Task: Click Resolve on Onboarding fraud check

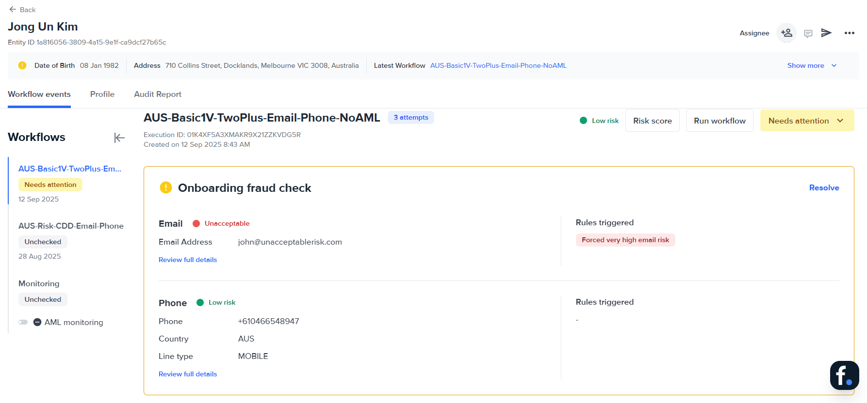Action: point(824,188)
